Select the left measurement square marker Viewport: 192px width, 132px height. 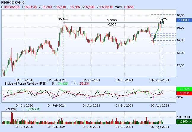(x=63, y=22)
